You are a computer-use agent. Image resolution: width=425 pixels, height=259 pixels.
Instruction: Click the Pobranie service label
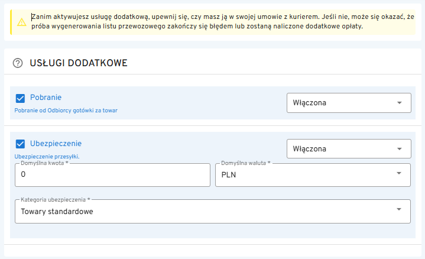pyautogui.click(x=46, y=98)
